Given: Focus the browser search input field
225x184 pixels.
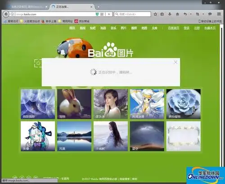Looking at the screenshot, I should point(134,14).
